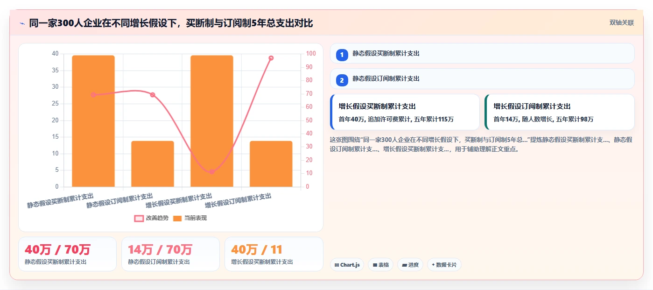Screen dimensions: 653x290
Task: Click the tall orange bar for 增长假设买断制
Action: click(212, 121)
